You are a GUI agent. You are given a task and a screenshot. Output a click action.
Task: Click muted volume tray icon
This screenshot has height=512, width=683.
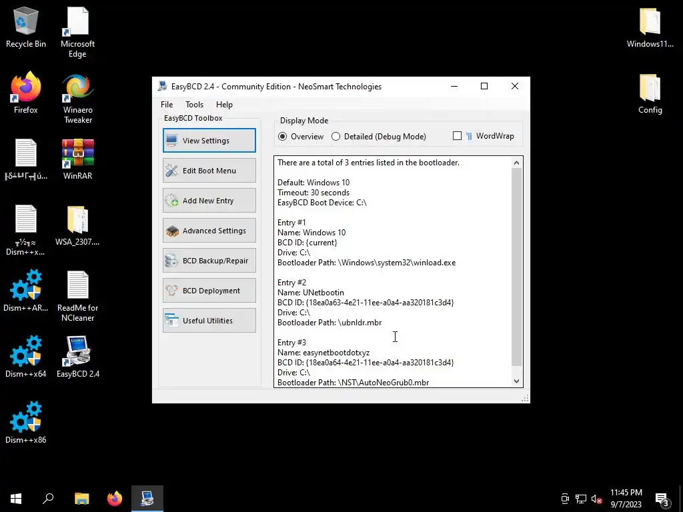tap(597, 499)
